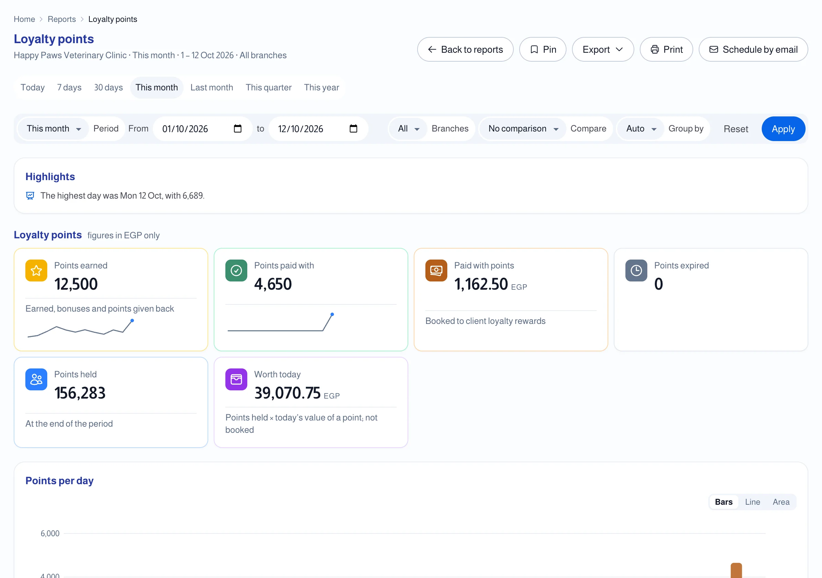Click the grey clock Points expired icon
This screenshot has width=822, height=578.
point(636,271)
